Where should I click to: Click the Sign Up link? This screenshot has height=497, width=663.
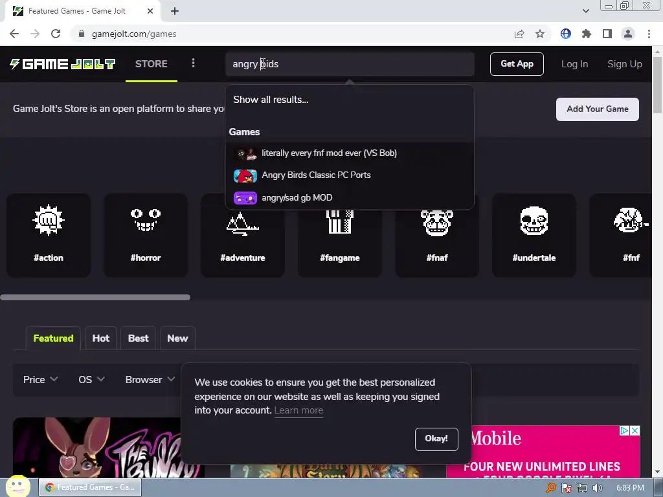(x=625, y=64)
